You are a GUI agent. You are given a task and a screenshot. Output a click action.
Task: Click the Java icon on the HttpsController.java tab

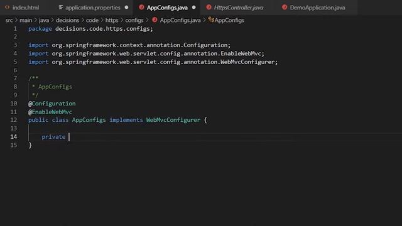tap(209, 7)
